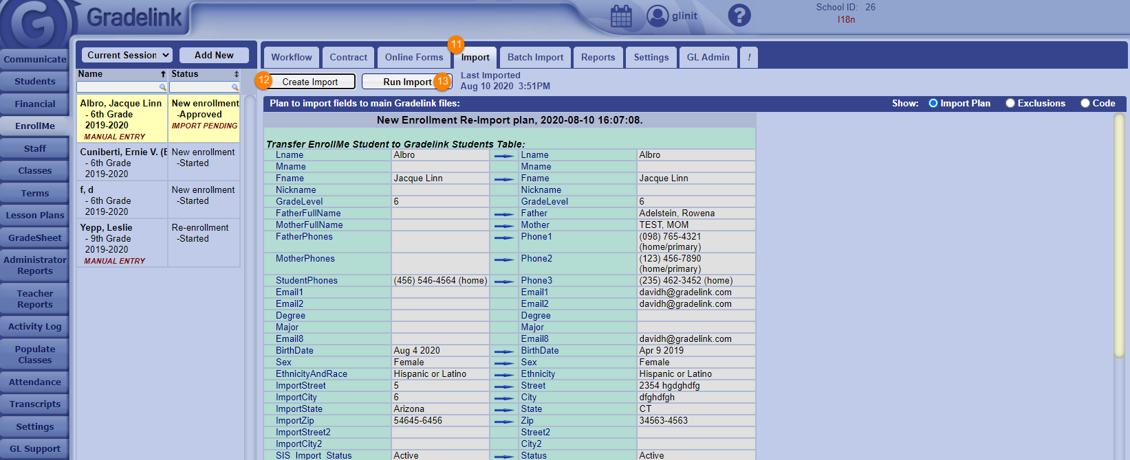Select the Import Plan radio button
Screen dimensions: 1130x460
click(933, 103)
